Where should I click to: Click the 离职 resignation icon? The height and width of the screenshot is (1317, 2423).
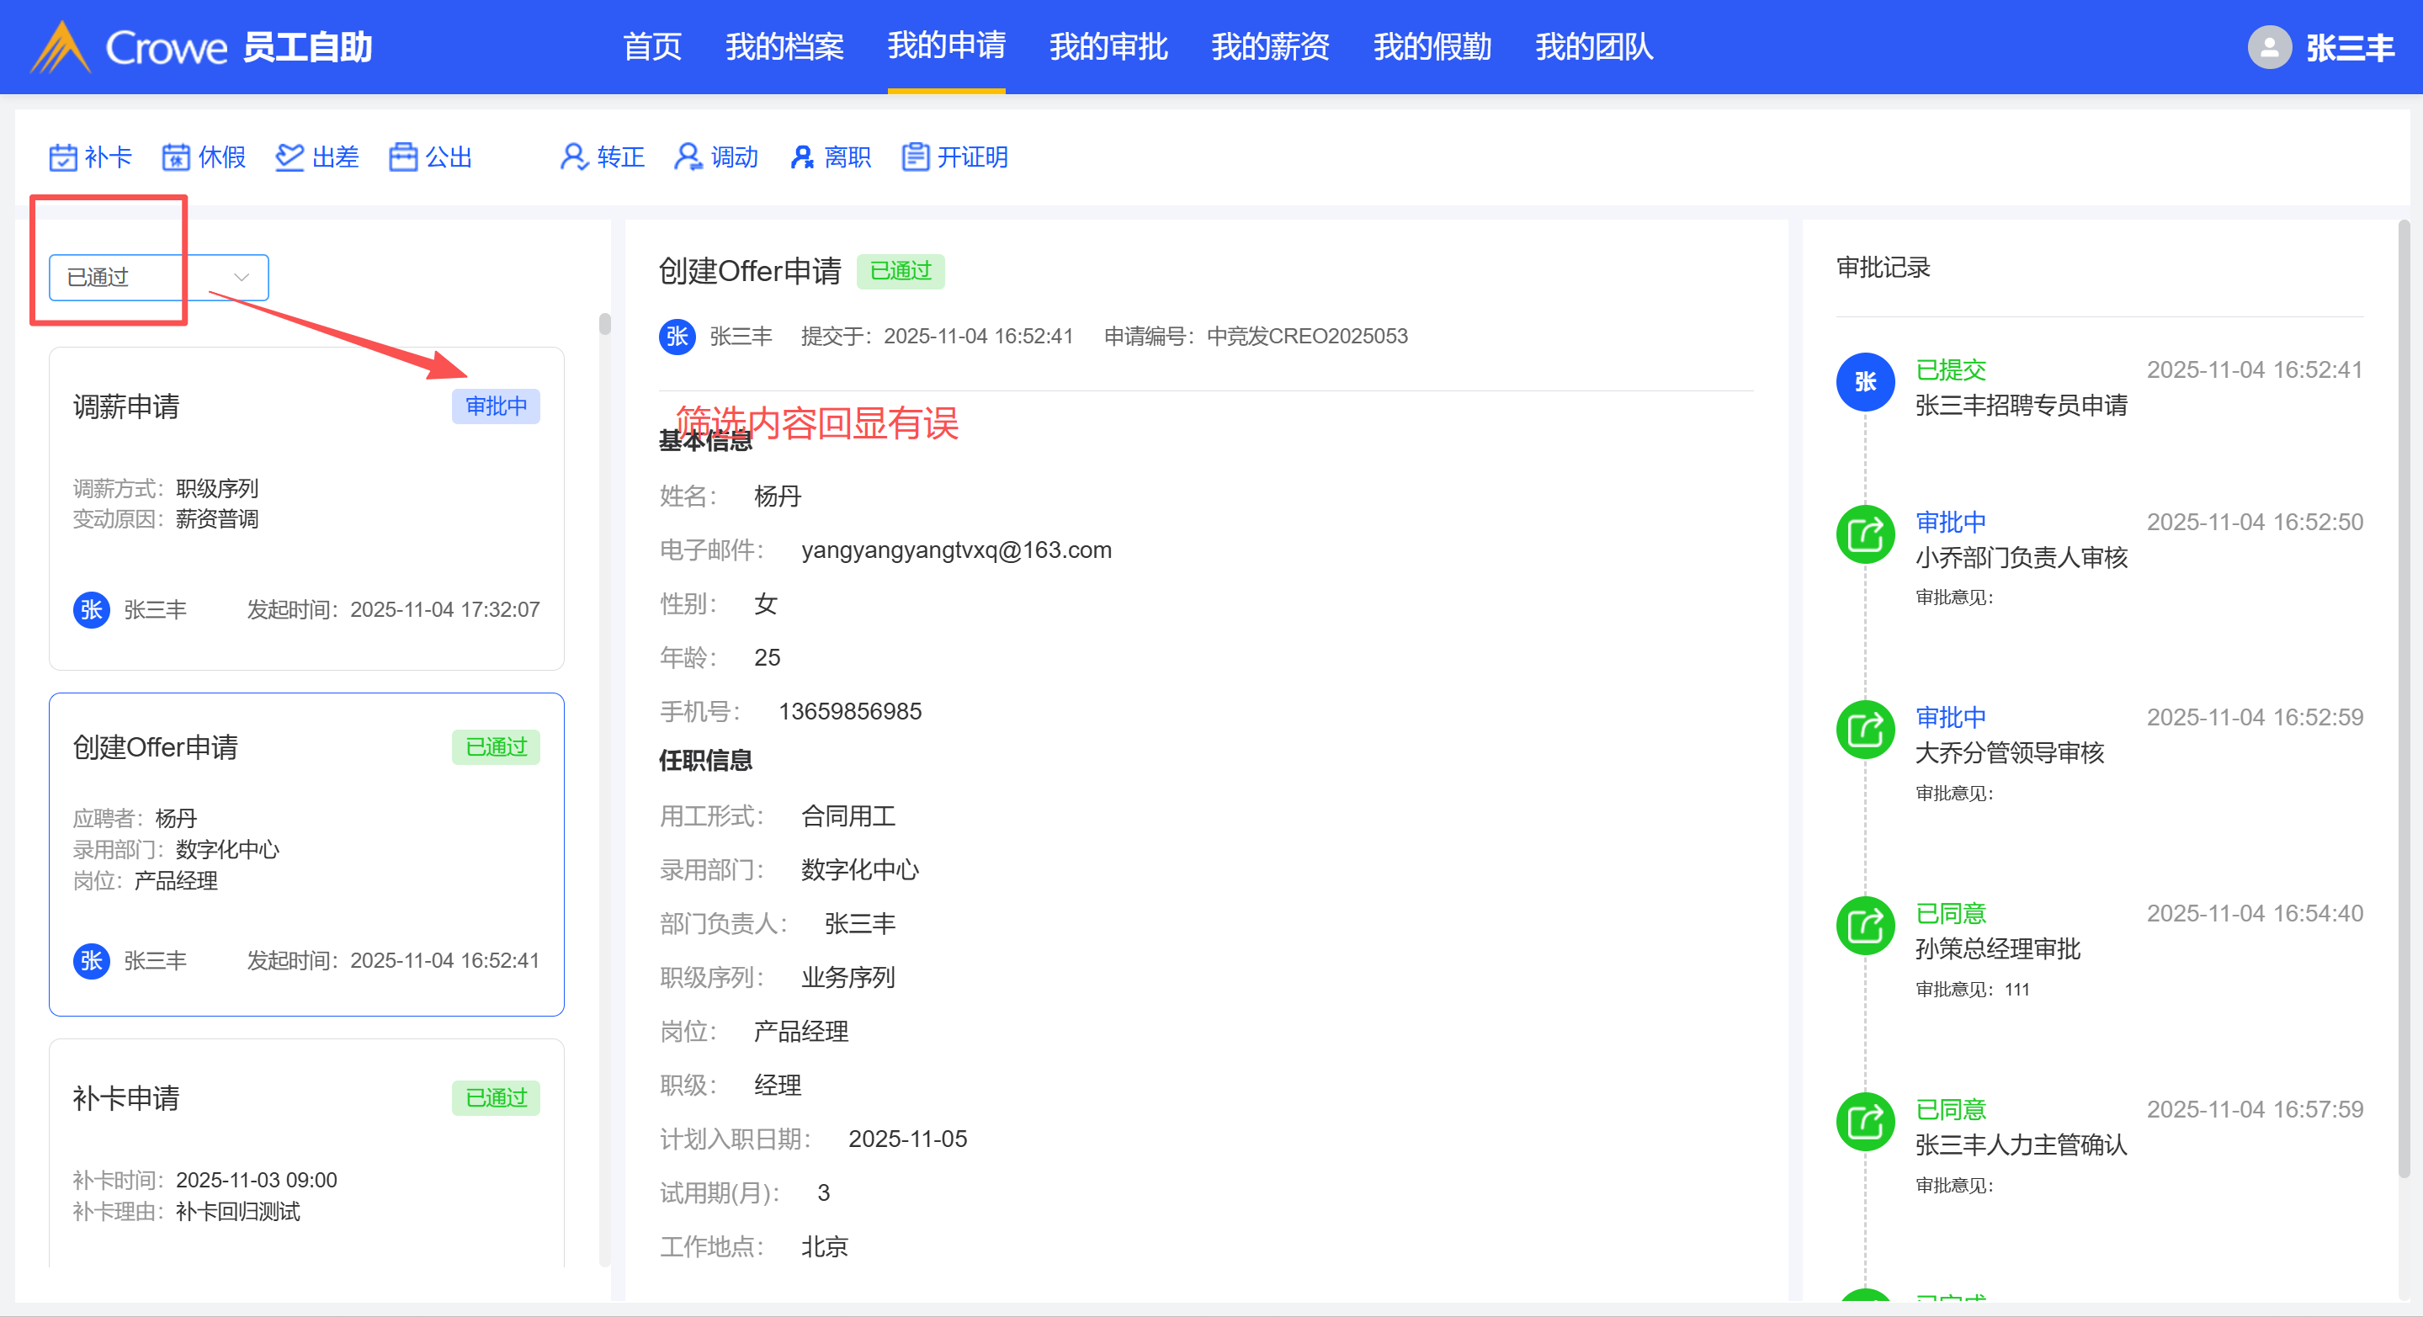[x=801, y=157]
